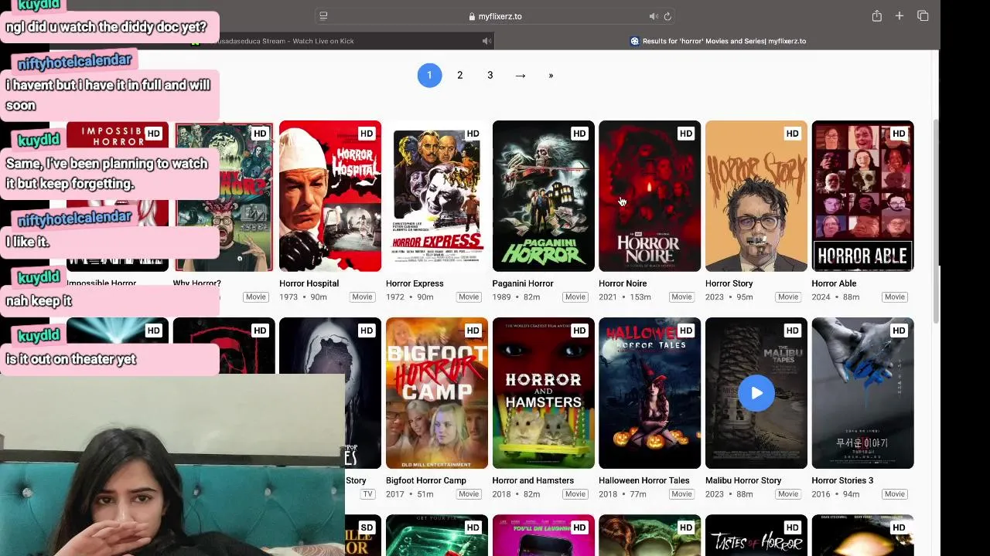Go to page 1 of results
The image size is (990, 556).
tap(429, 75)
